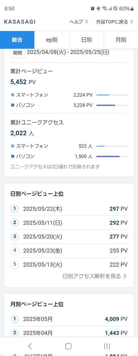Select the 総合 tab
The height and width of the screenshot is (356, 138).
point(17,40)
